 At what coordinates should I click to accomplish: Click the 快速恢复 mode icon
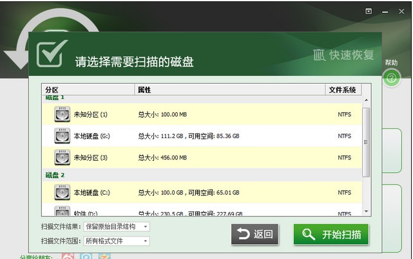click(319, 55)
